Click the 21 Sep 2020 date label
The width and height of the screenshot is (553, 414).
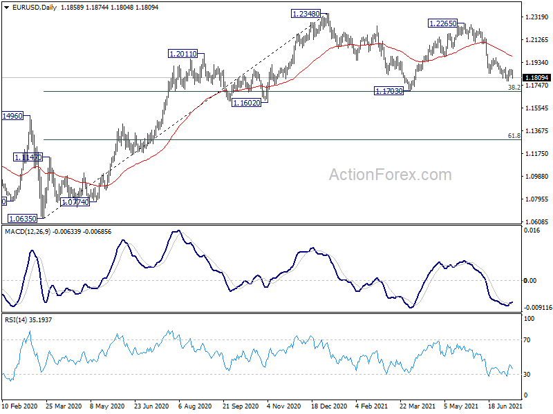[241, 406]
